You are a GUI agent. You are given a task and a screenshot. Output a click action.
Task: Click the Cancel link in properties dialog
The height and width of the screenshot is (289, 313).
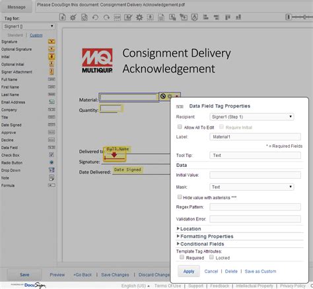coord(211,271)
